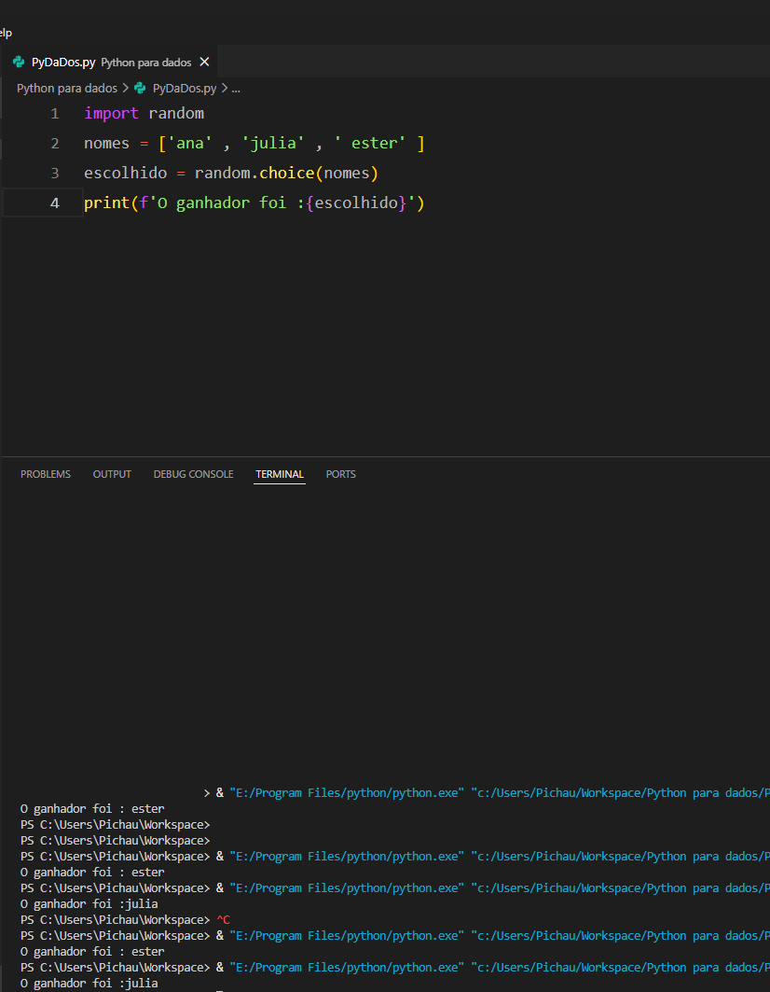
Task: Open the OUTPUT panel tab
Action: [112, 474]
